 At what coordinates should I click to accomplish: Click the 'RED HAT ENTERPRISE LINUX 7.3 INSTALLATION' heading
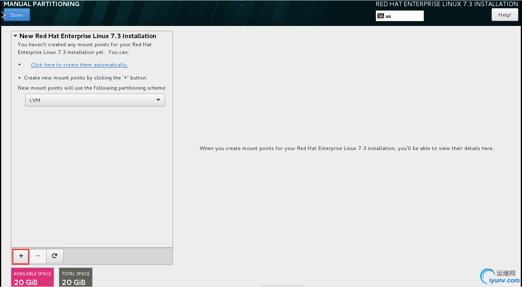click(447, 4)
